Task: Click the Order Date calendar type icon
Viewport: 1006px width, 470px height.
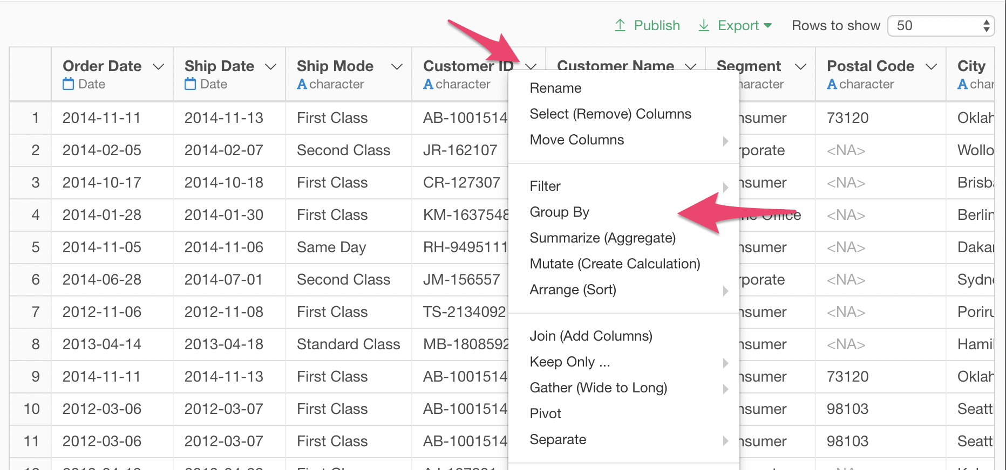Action: point(68,84)
